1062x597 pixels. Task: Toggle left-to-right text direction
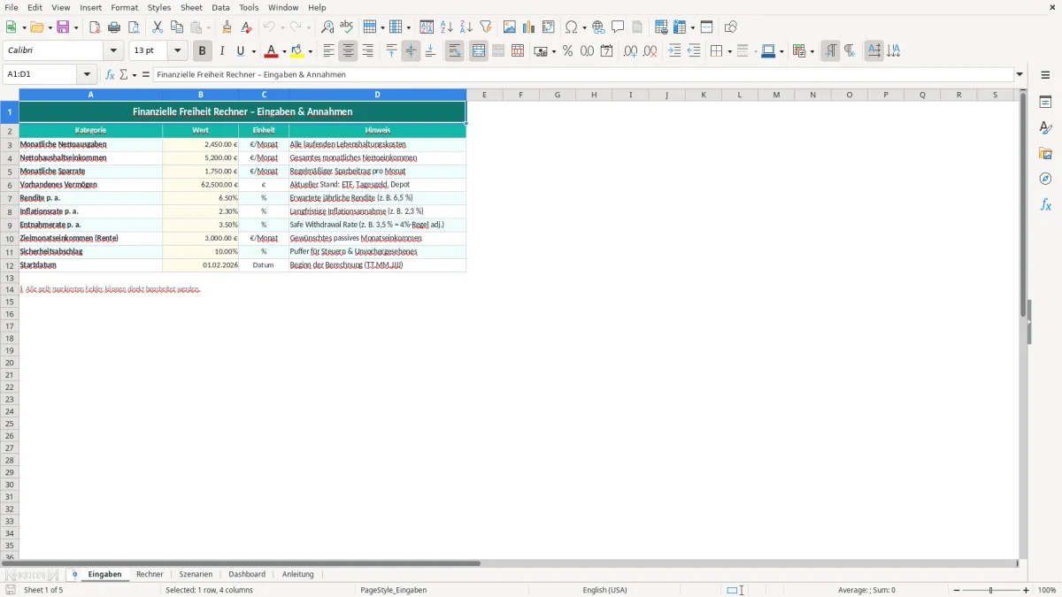click(x=830, y=51)
